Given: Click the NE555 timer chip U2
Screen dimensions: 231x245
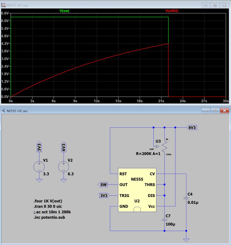Looking at the screenshot, I should [x=137, y=190].
